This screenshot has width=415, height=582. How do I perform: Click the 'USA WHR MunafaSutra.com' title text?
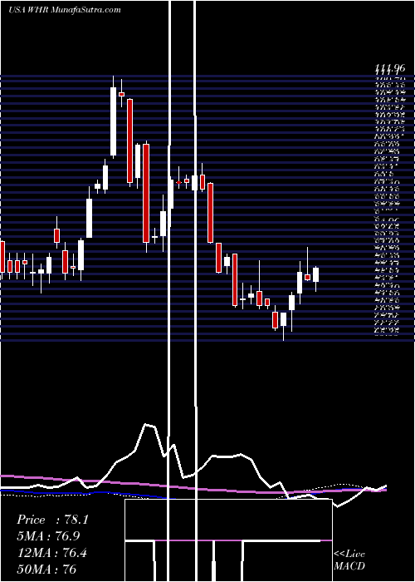pos(65,10)
